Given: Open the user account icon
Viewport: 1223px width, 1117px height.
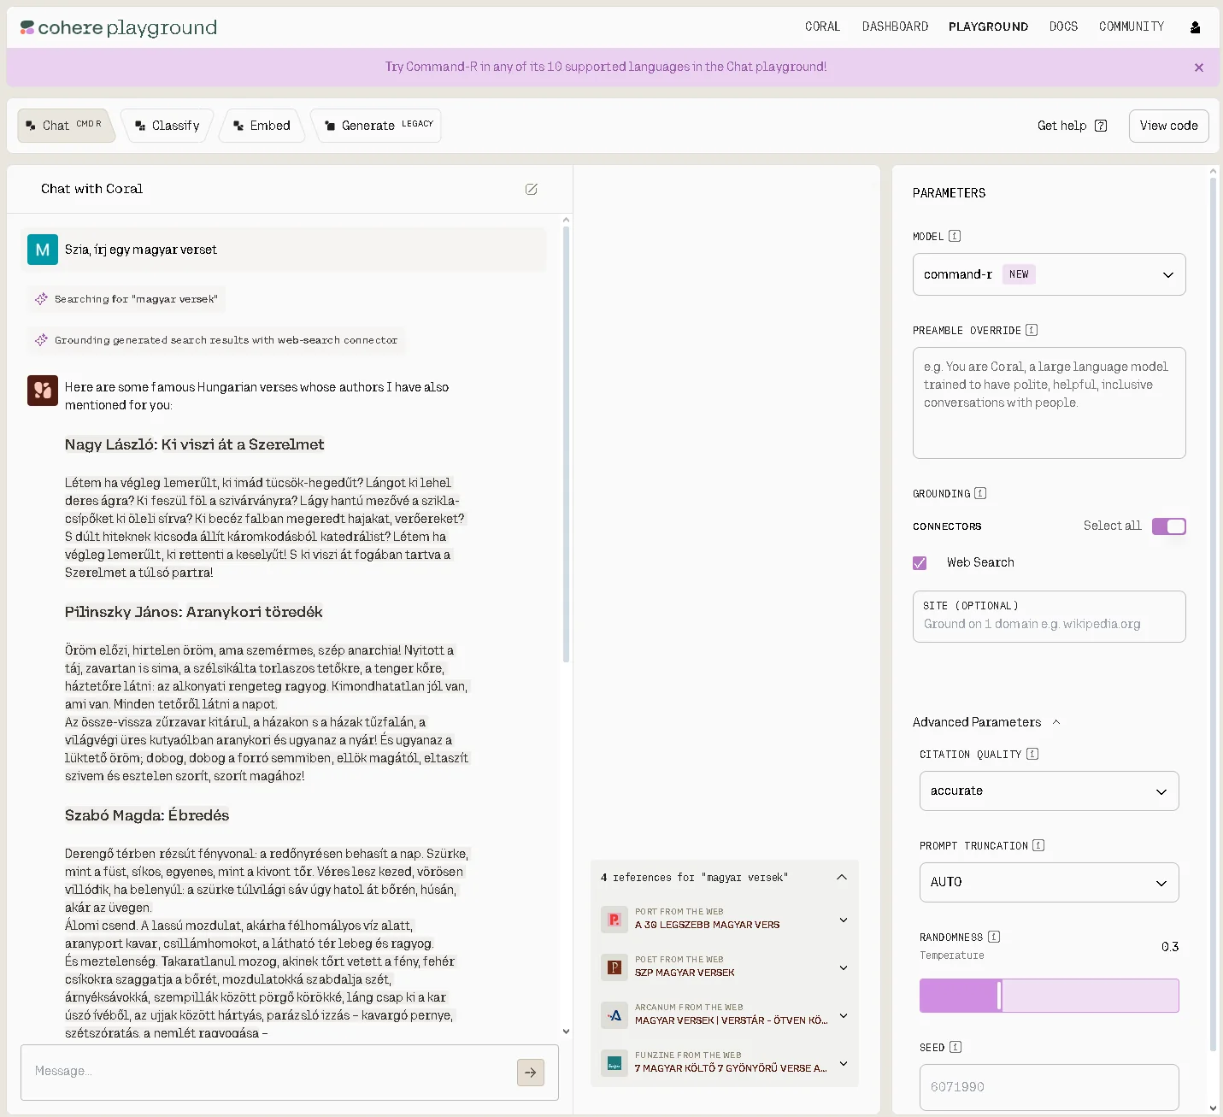Looking at the screenshot, I should pos(1195,27).
